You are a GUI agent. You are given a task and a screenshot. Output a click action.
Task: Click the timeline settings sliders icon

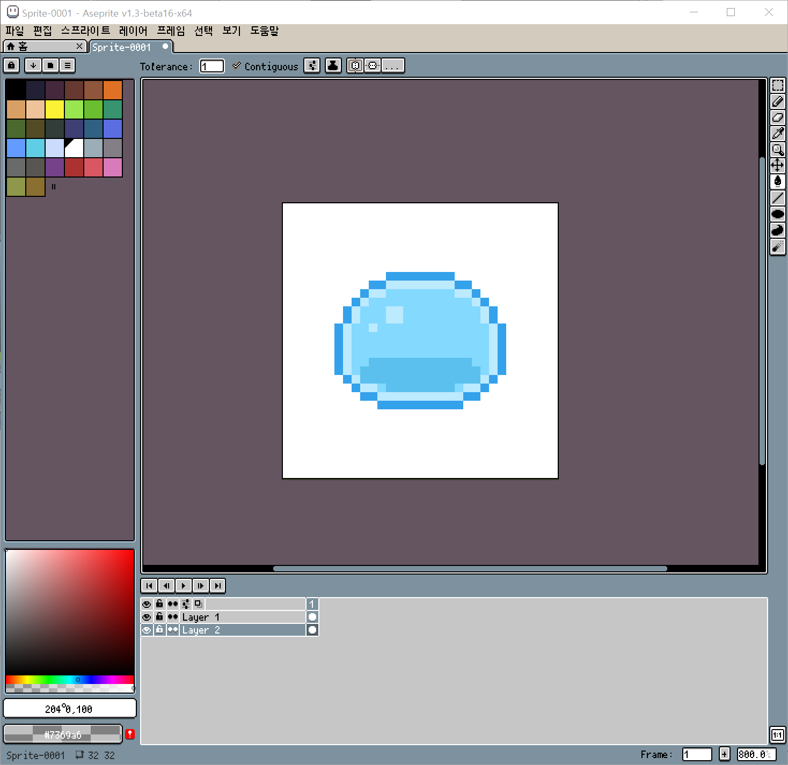[186, 604]
